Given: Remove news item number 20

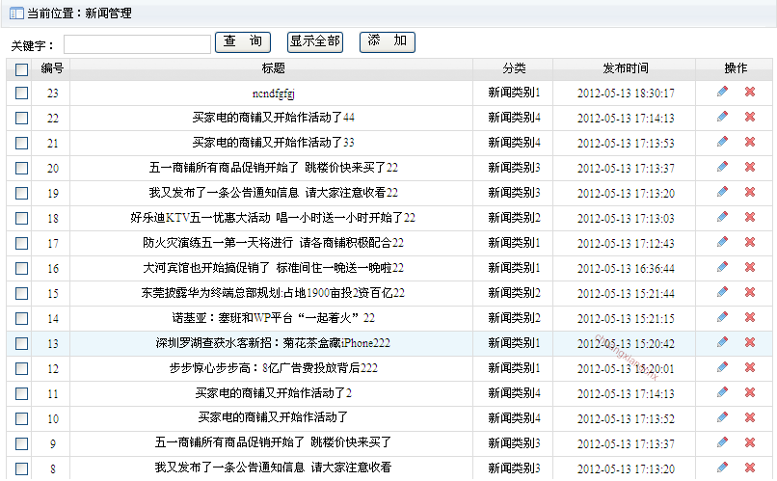Looking at the screenshot, I should coord(750,167).
